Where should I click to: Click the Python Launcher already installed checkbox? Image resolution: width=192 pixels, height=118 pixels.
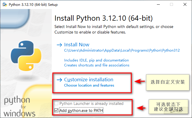click(x=56, y=103)
